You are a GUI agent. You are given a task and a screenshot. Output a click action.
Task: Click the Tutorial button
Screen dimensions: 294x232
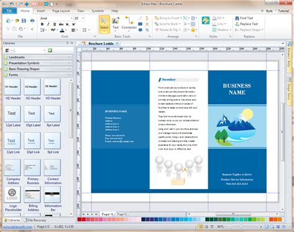pos(283,11)
